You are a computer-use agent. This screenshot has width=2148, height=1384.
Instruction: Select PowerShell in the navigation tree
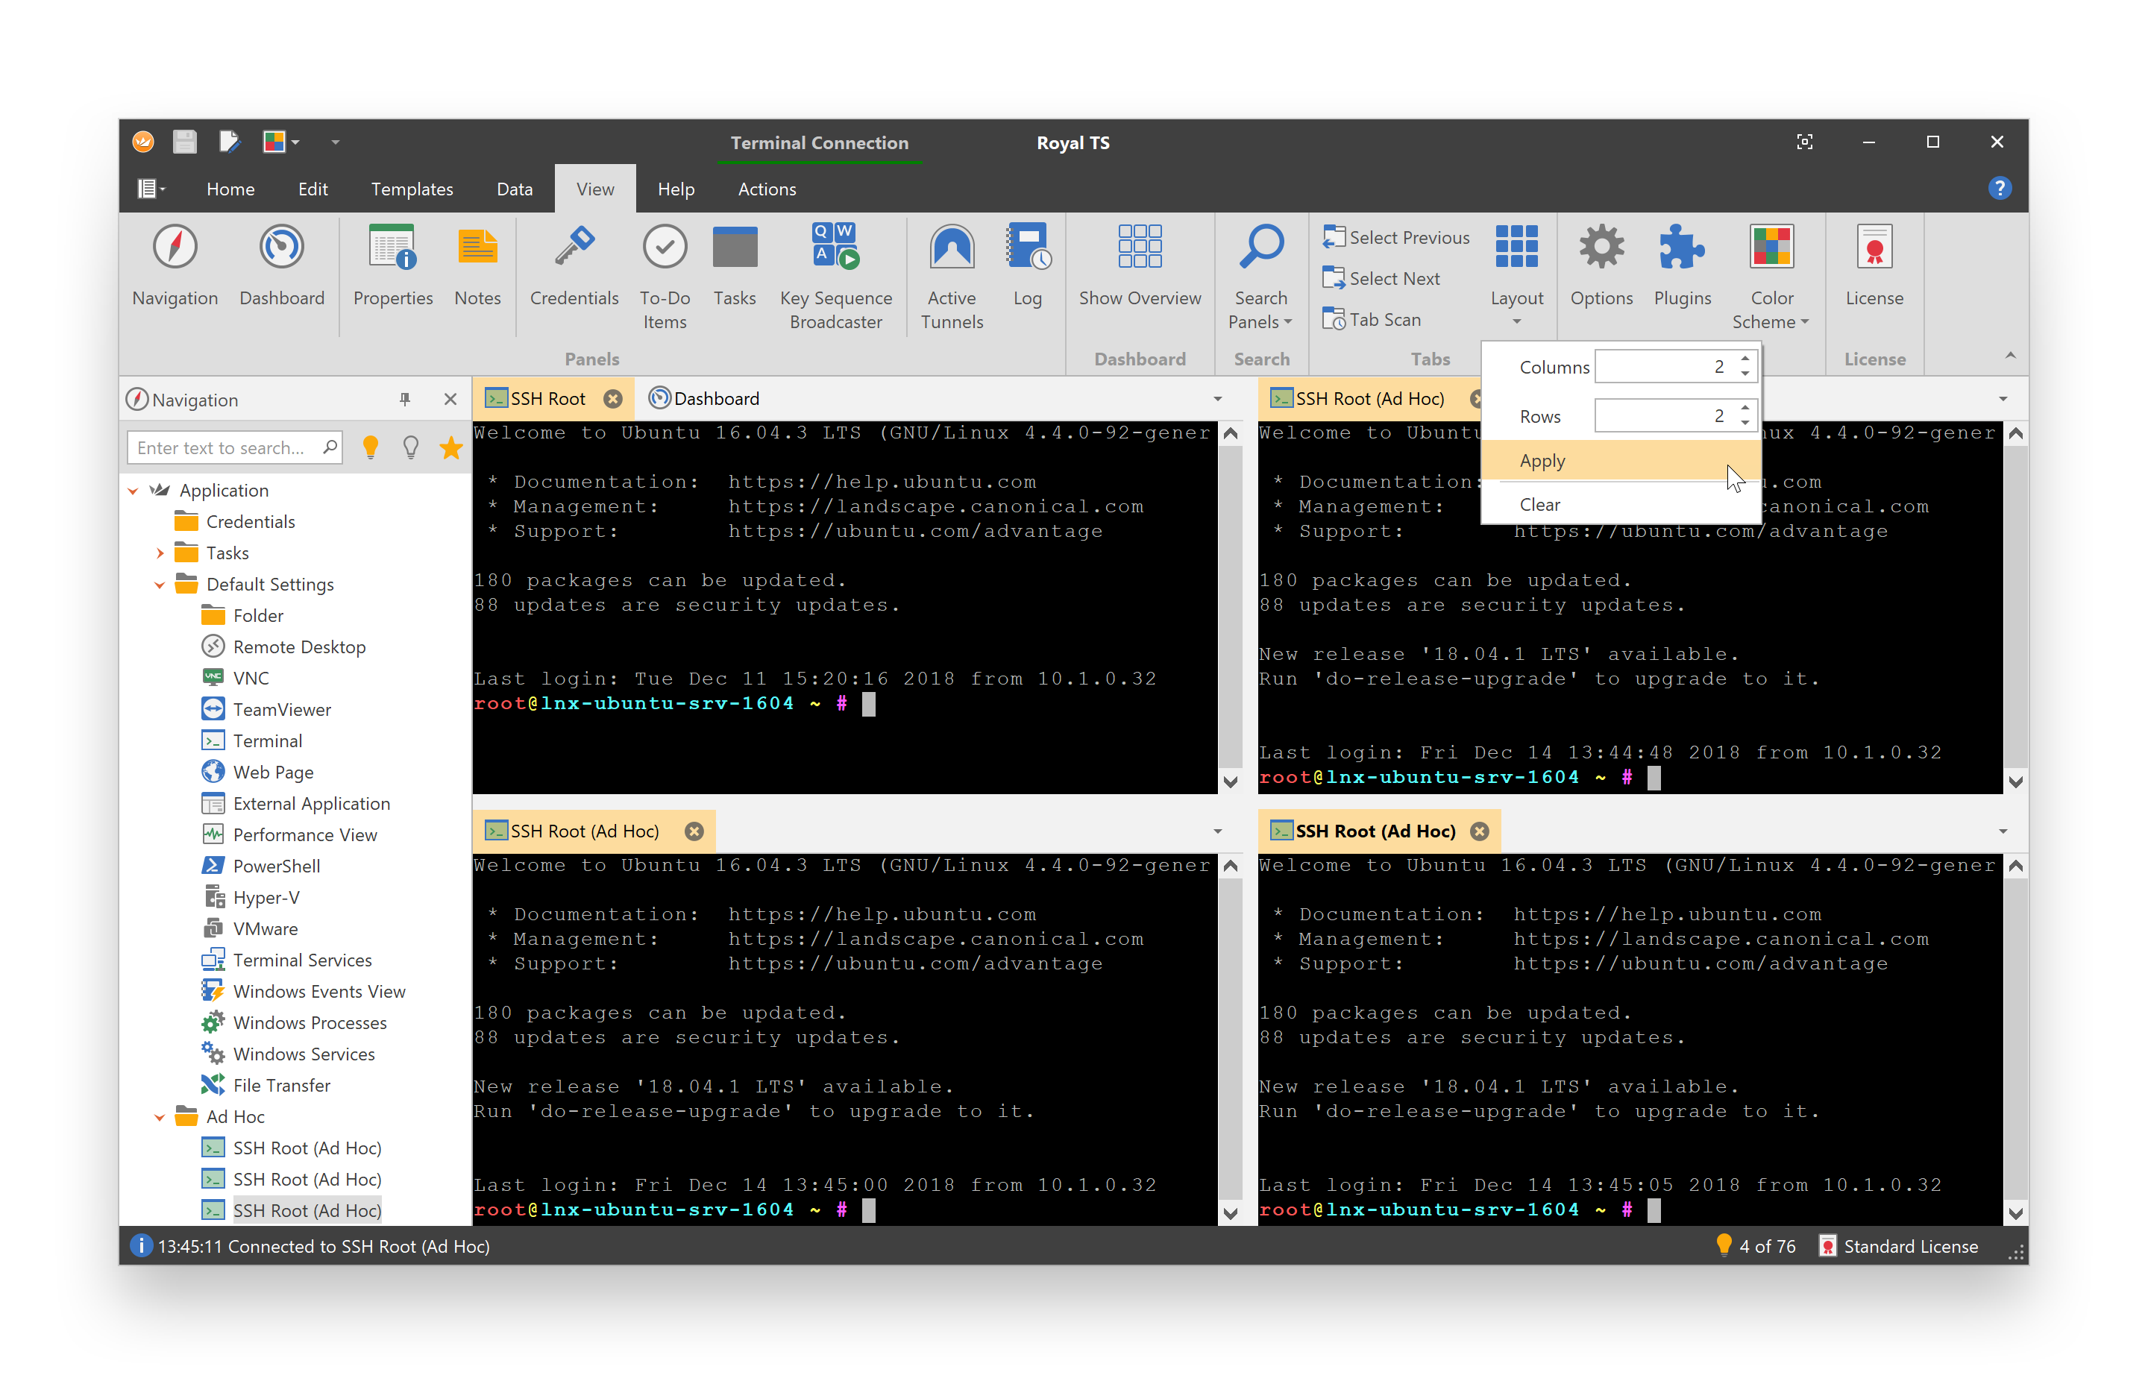(x=277, y=866)
